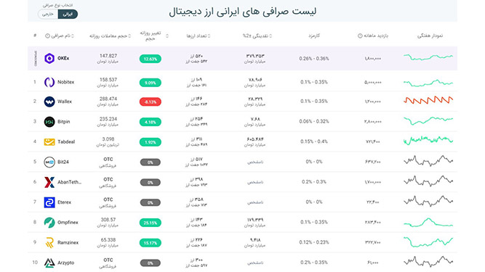Select the blue Eterex logo icon
485x272 pixels.
pos(49,202)
